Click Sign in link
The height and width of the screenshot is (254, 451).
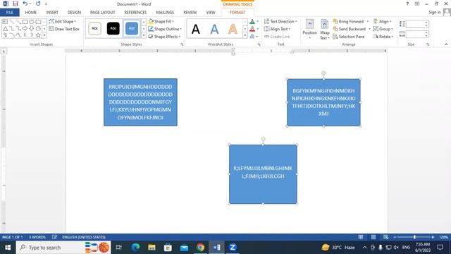click(x=434, y=12)
